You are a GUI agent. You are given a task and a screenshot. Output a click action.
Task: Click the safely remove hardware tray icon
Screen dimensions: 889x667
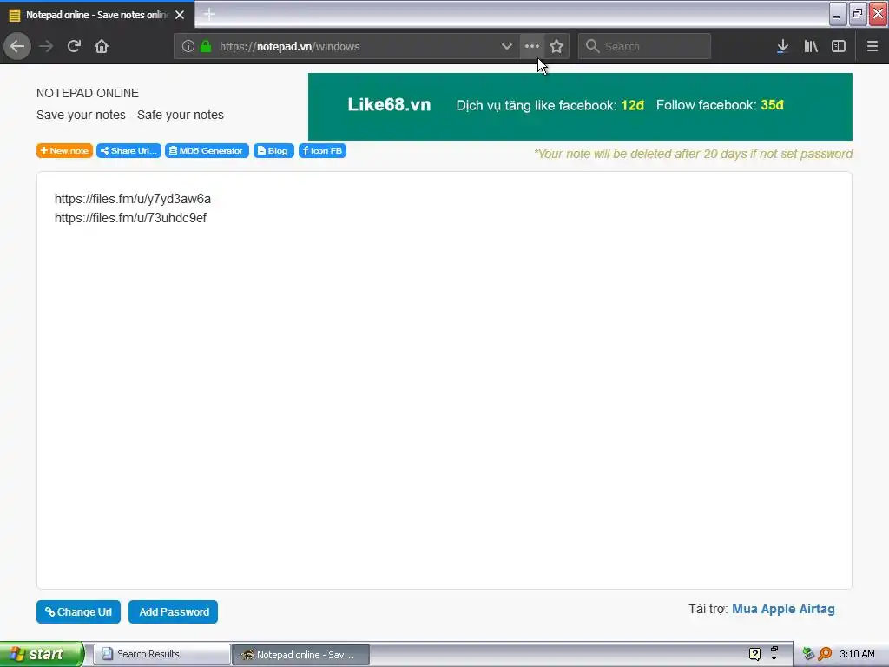(808, 654)
